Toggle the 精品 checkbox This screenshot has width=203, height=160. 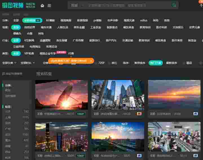(x=184, y=63)
